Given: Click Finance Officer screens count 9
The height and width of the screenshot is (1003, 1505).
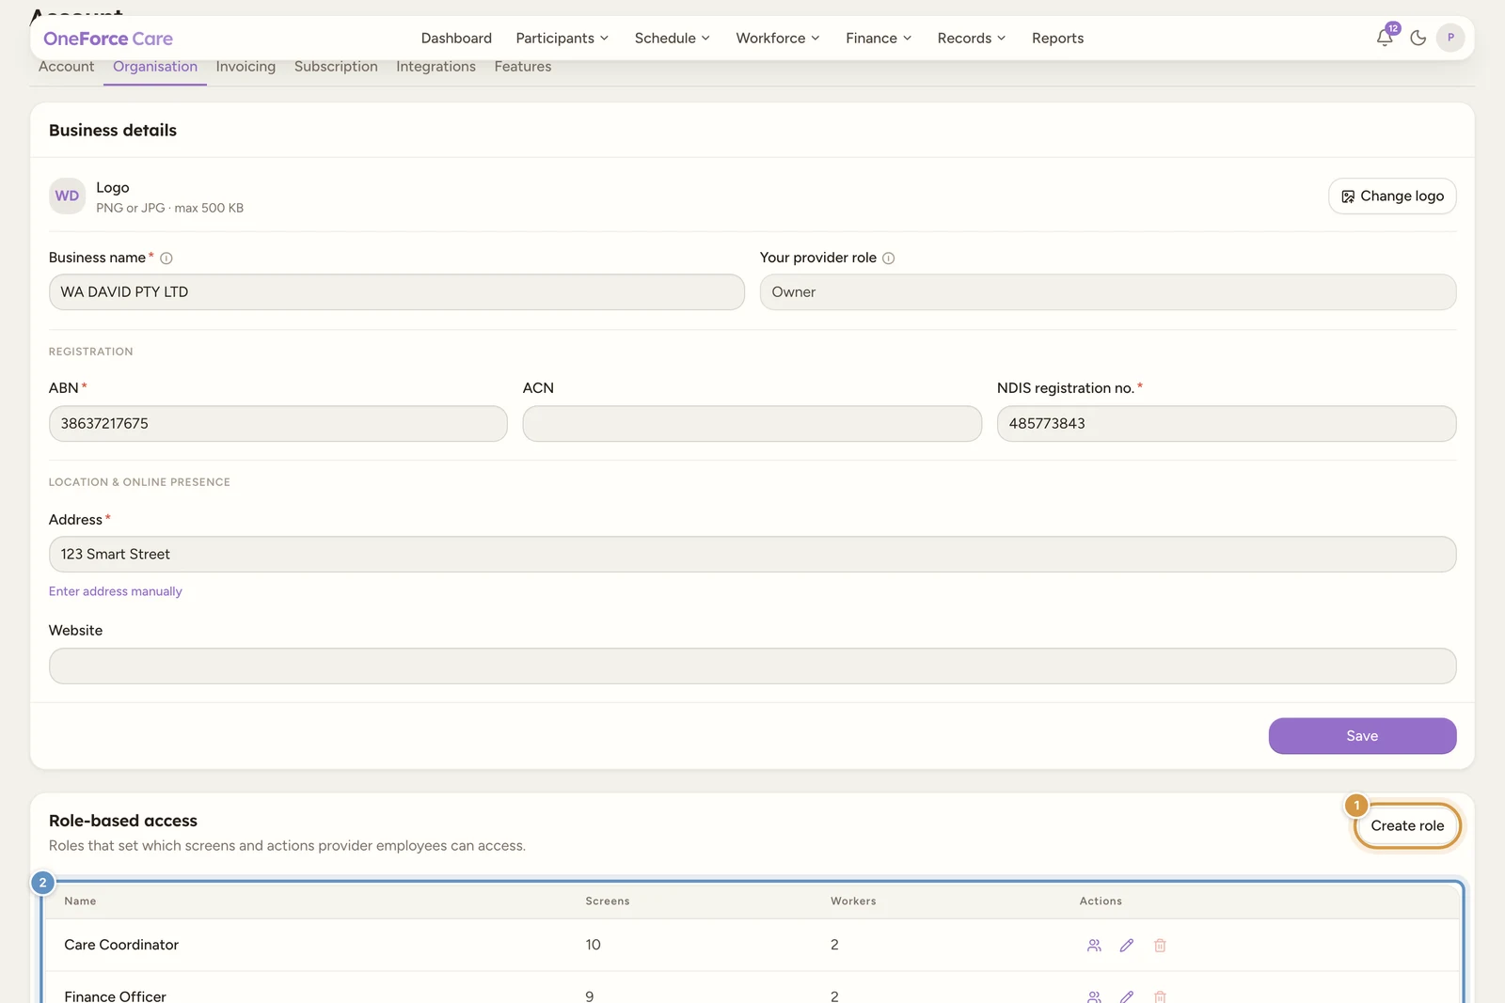Looking at the screenshot, I should (x=590, y=996).
